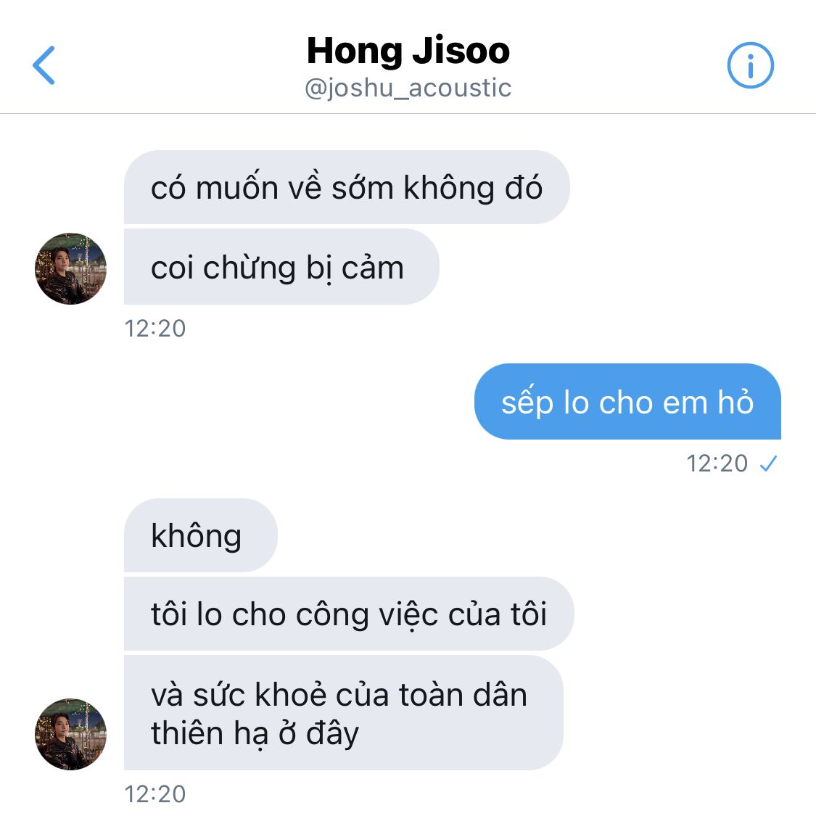The width and height of the screenshot is (816, 816).
Task: Tap the word "Jisoo" in header
Action: pyautogui.click(x=461, y=51)
